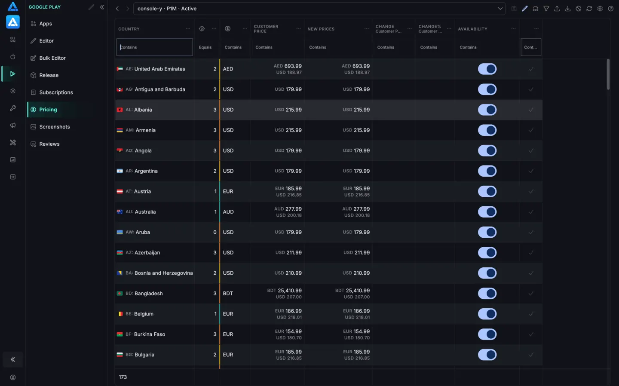The image size is (619, 386).
Task: Click the cancel/discard circle-slash icon
Action: (578, 9)
